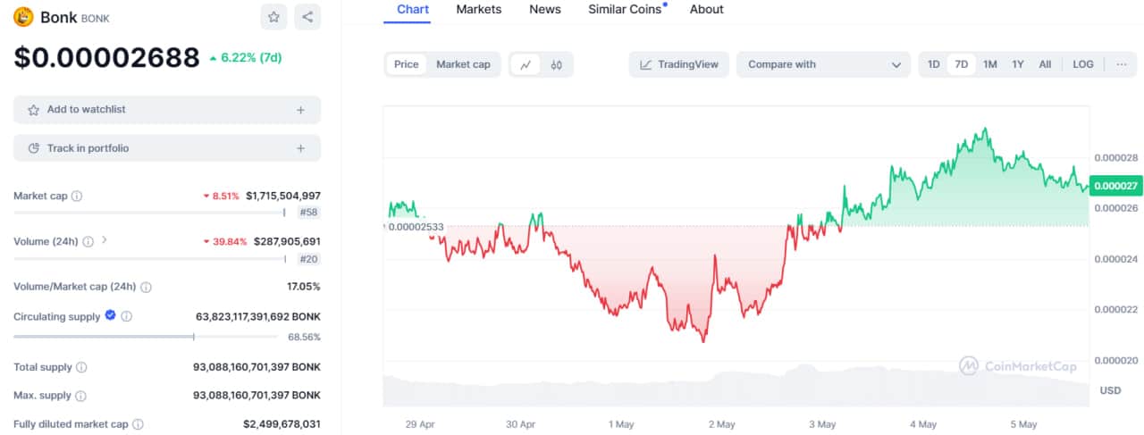Open the chart more options ellipsis

1121,64
